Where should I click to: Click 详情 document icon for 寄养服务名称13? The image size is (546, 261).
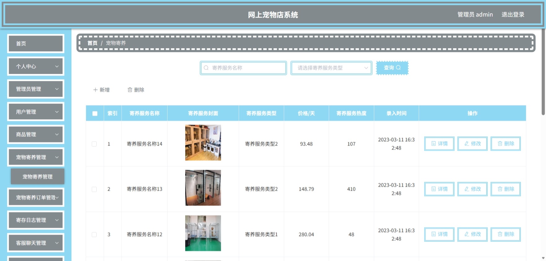point(433,189)
